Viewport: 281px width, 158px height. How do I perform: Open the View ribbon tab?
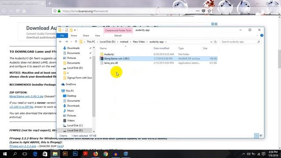coord(97,36)
